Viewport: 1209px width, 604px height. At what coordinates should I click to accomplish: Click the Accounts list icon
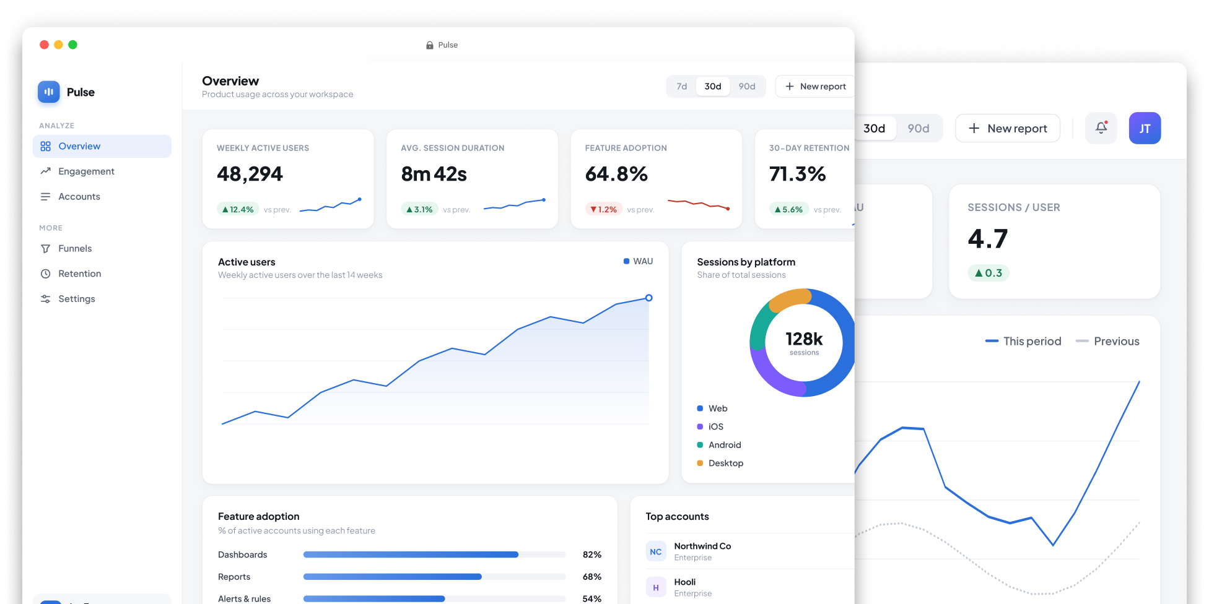pos(45,197)
